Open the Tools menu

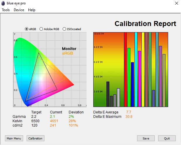(6, 10)
